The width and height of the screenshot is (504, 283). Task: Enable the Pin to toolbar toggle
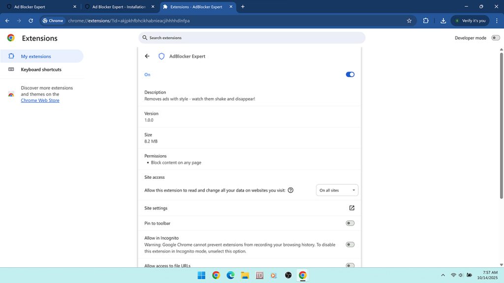click(350, 223)
